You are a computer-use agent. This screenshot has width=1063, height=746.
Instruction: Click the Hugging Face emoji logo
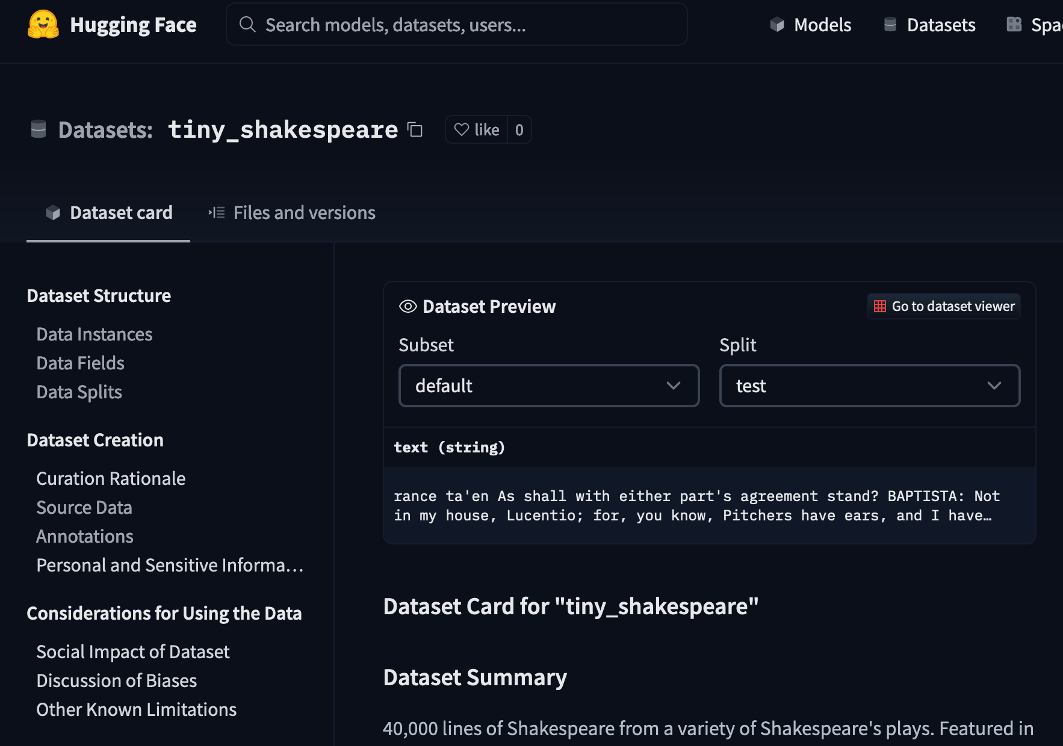43,25
